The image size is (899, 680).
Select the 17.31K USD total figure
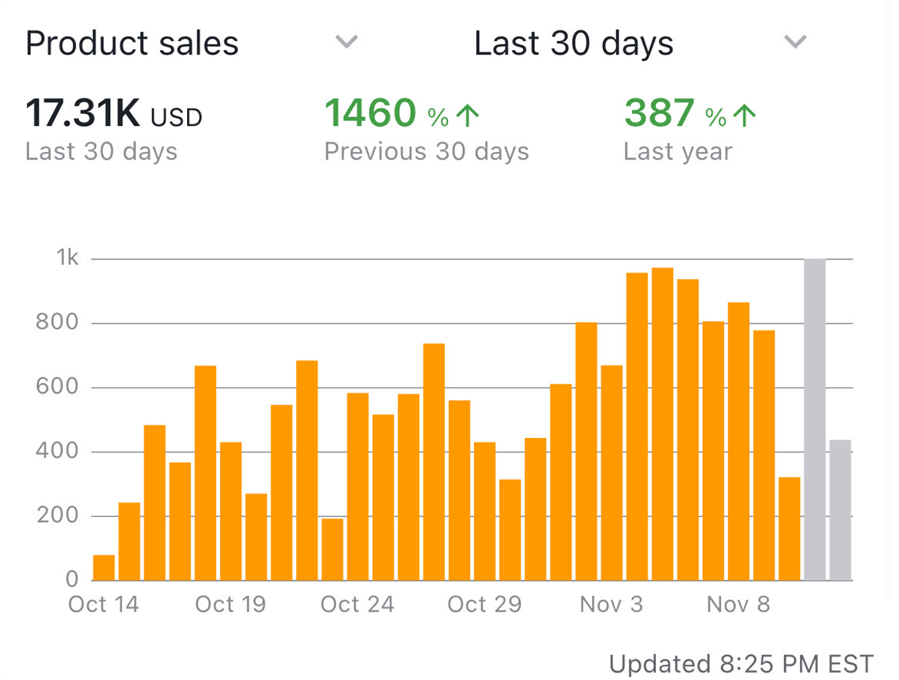click(x=113, y=115)
